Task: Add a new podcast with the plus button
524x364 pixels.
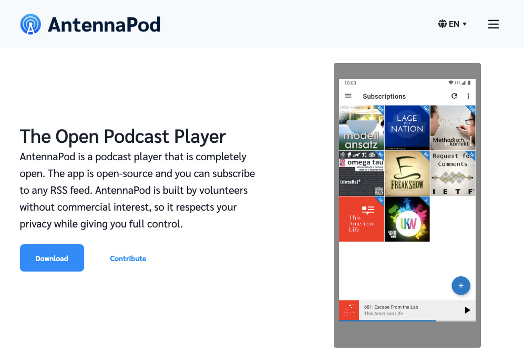Action: 461,285
